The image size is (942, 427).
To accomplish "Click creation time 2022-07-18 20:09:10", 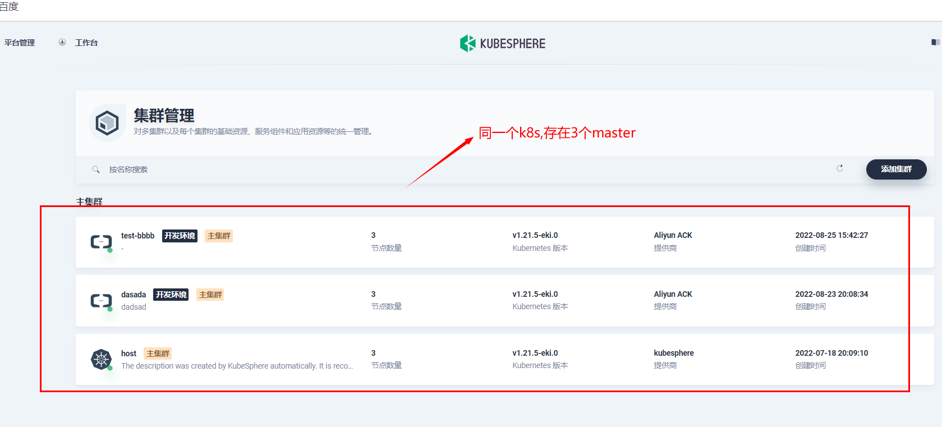I will (831, 353).
